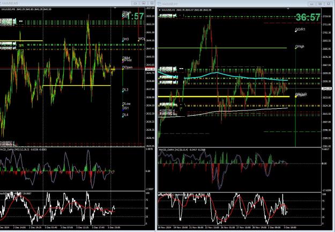The height and width of the screenshot is (232, 335).
Task: Click '3 Dec 23:05' on M5 time axis
Action: click(x=114, y=228)
